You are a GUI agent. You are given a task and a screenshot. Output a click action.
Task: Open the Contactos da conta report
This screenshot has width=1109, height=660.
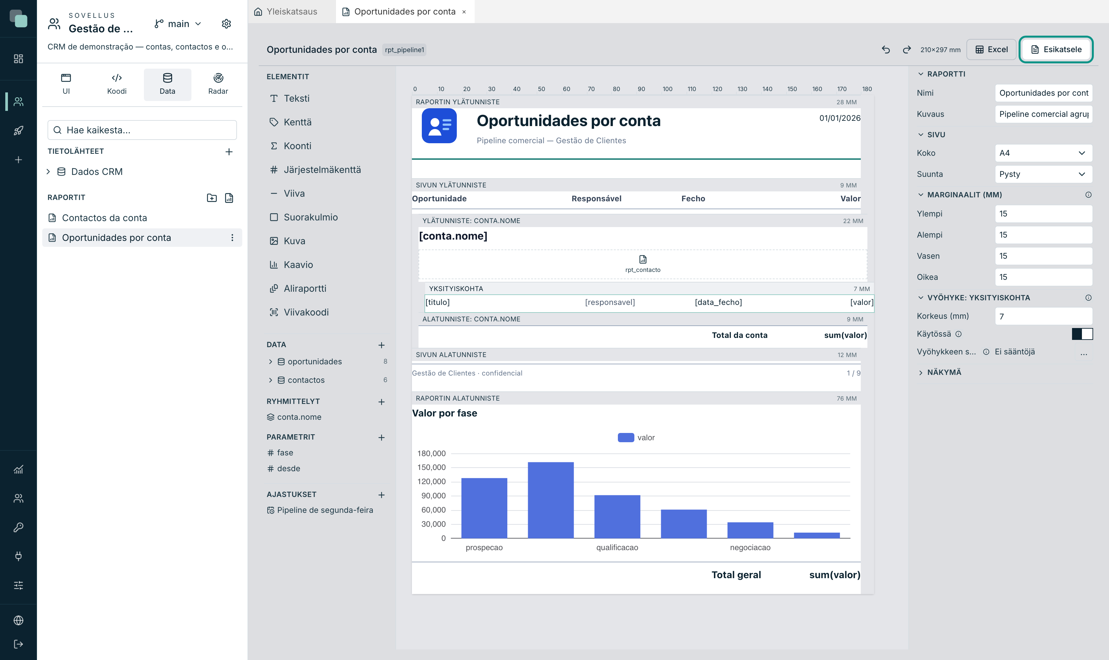click(x=142, y=218)
